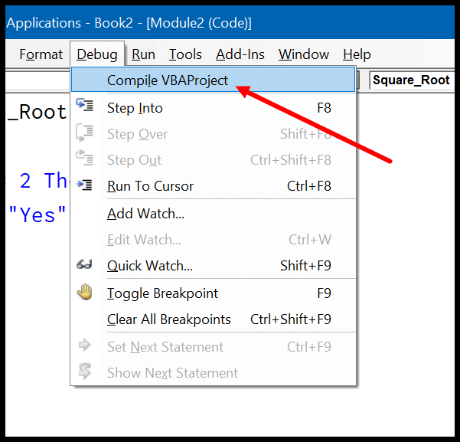Click the Quick Watch glasses icon

pos(85,266)
